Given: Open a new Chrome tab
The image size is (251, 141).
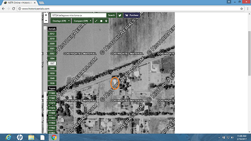Looking at the screenshot, I should pyautogui.click(x=42, y=3).
